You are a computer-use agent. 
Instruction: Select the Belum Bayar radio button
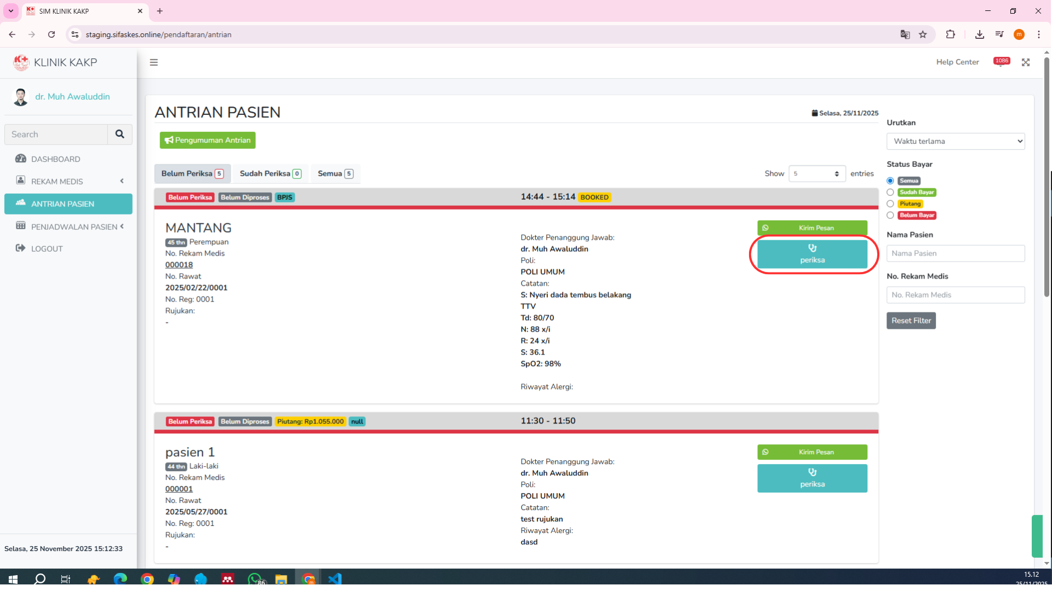[x=890, y=215]
